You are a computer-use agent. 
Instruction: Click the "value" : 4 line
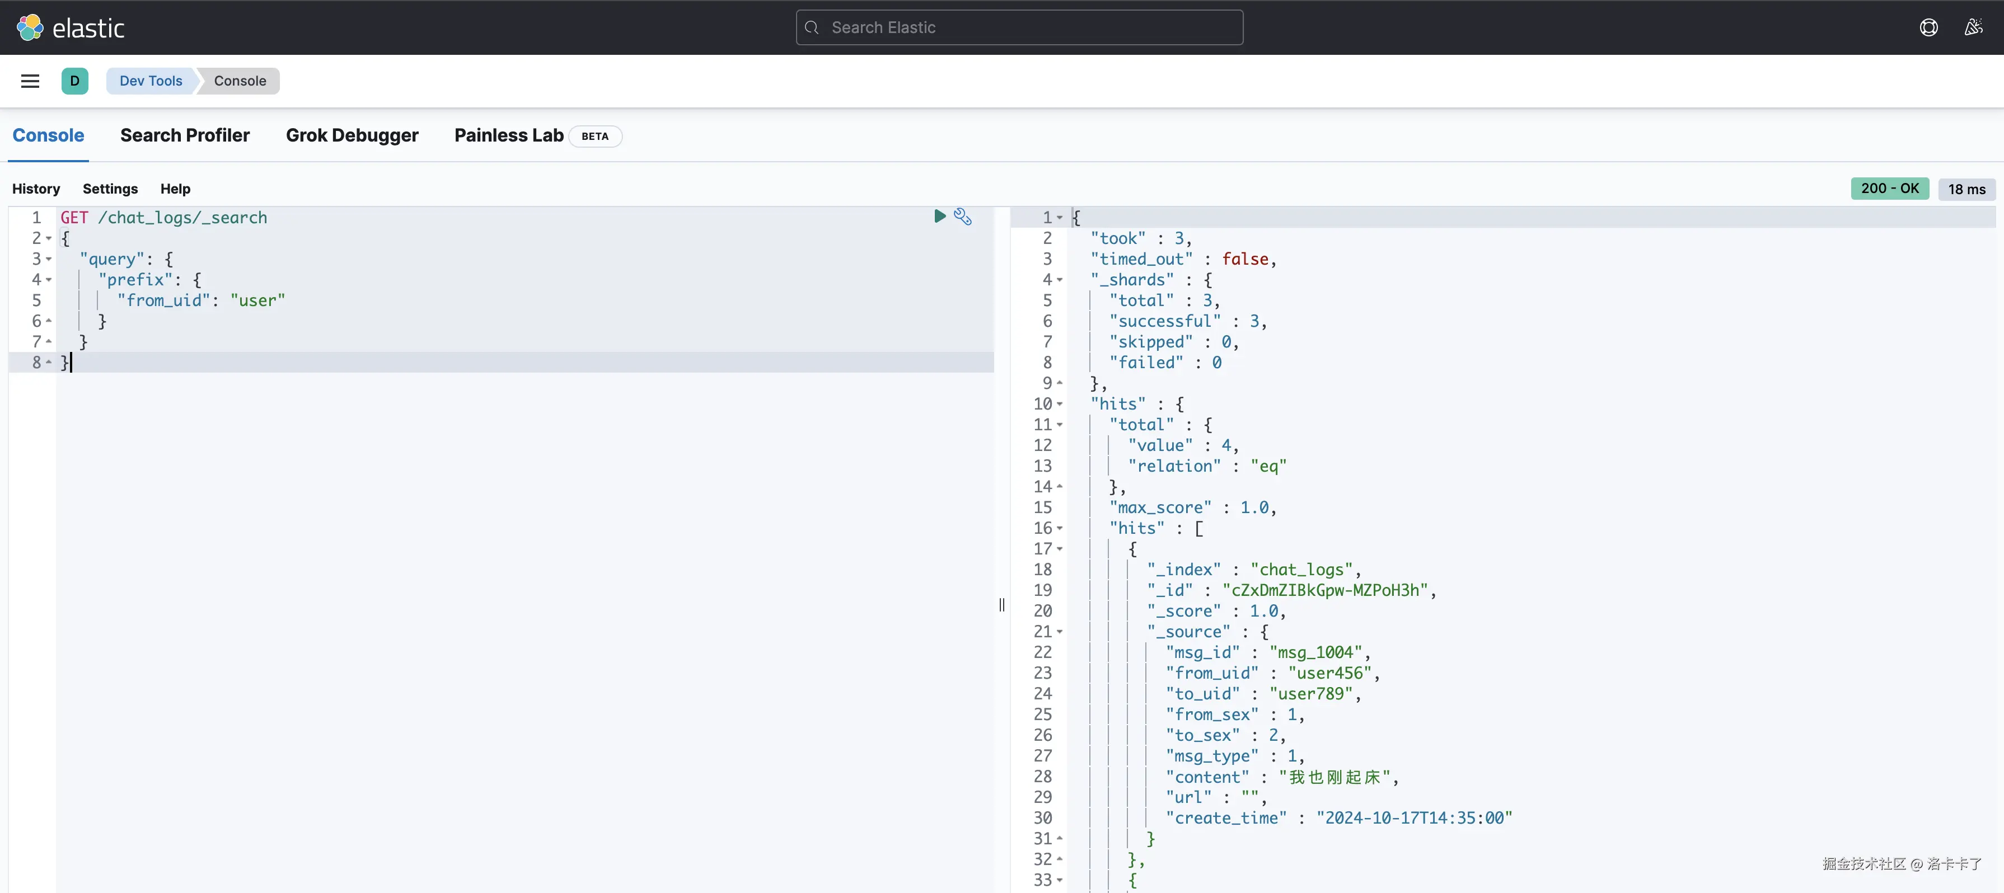(1183, 445)
